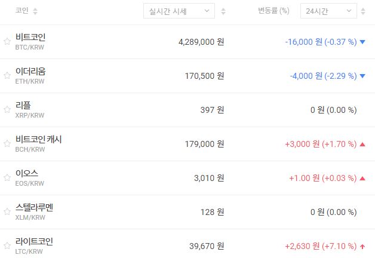Screen dimensions: 375x258
Task: Toggle favorite star for Ethereum
Action: pos(7,76)
